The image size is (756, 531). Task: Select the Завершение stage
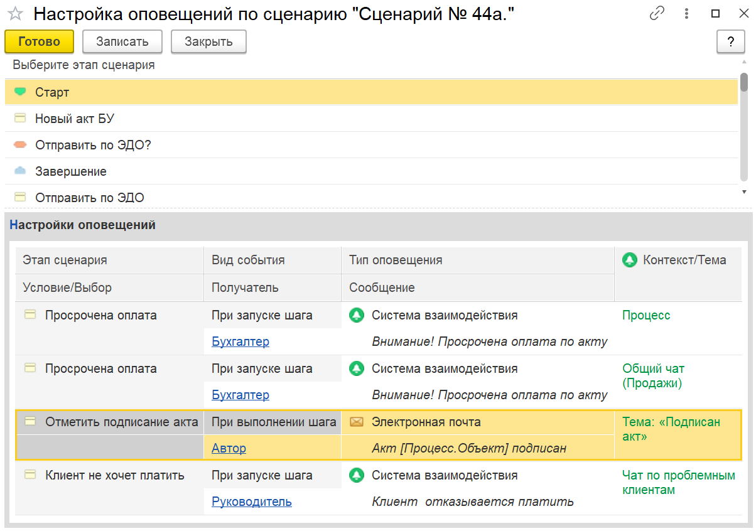click(371, 171)
